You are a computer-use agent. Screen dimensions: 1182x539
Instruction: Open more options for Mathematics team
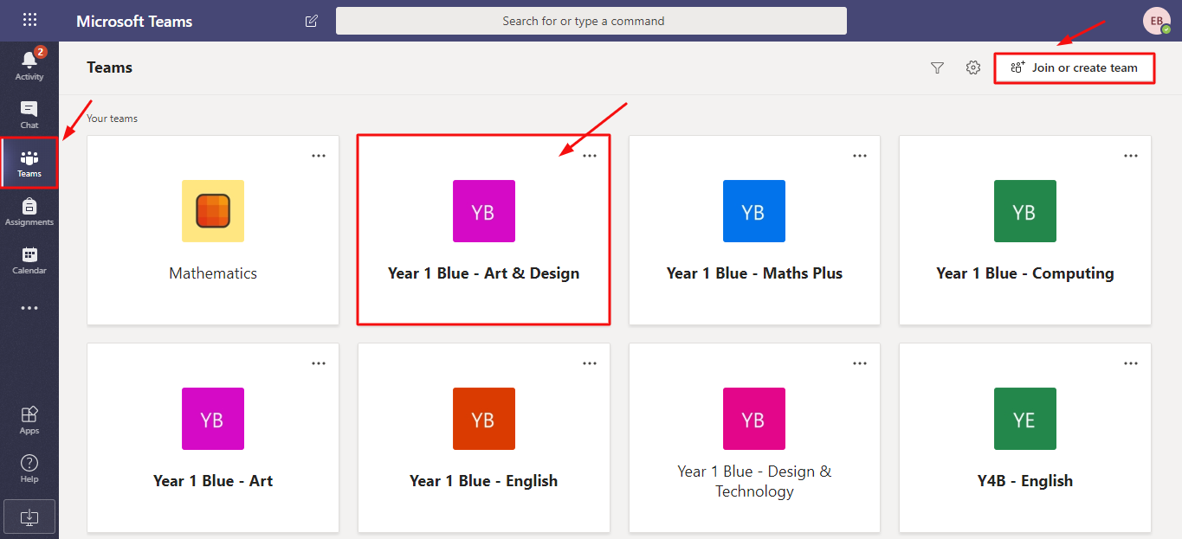319,156
